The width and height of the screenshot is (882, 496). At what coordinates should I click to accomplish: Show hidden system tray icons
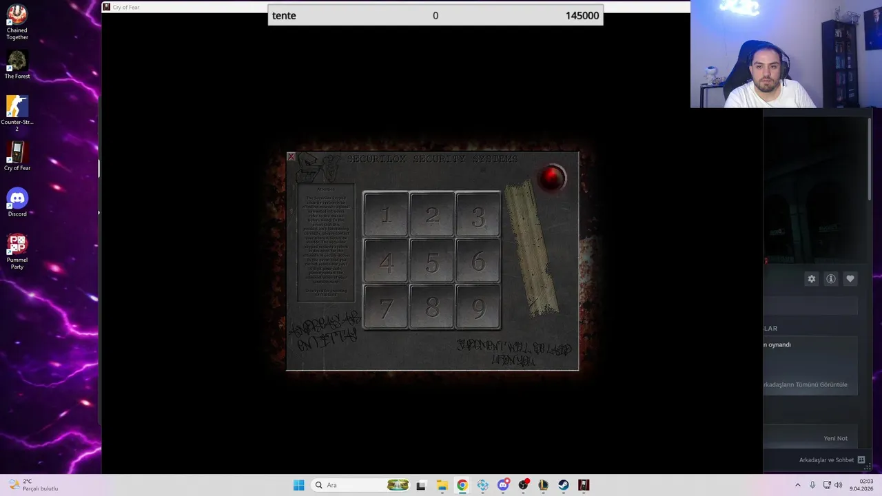point(798,485)
